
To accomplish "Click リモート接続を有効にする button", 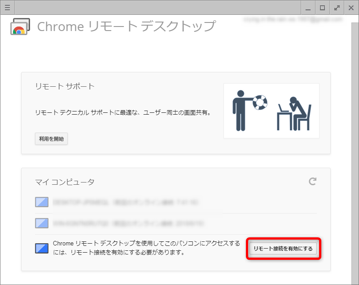I will click(x=283, y=249).
